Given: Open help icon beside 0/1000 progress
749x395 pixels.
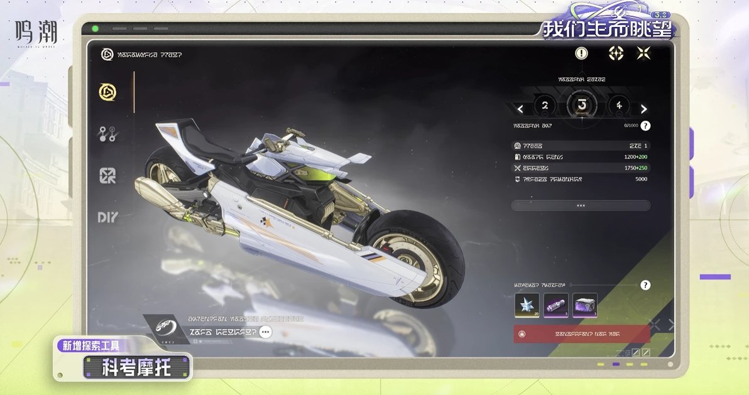Looking at the screenshot, I should [x=645, y=126].
